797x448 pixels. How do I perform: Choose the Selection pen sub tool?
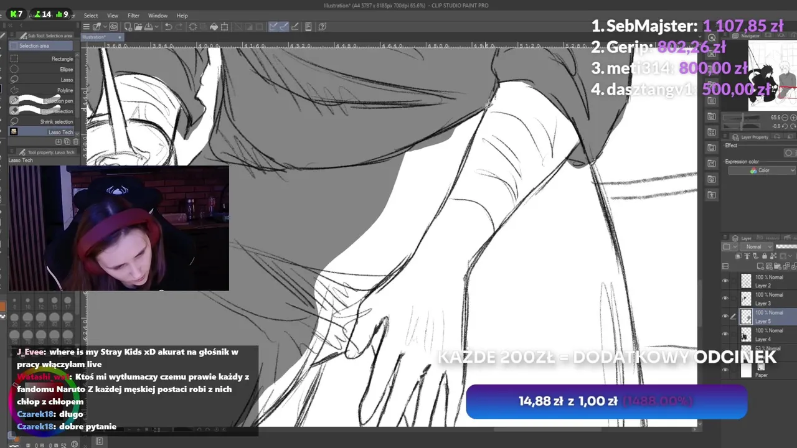coord(41,101)
